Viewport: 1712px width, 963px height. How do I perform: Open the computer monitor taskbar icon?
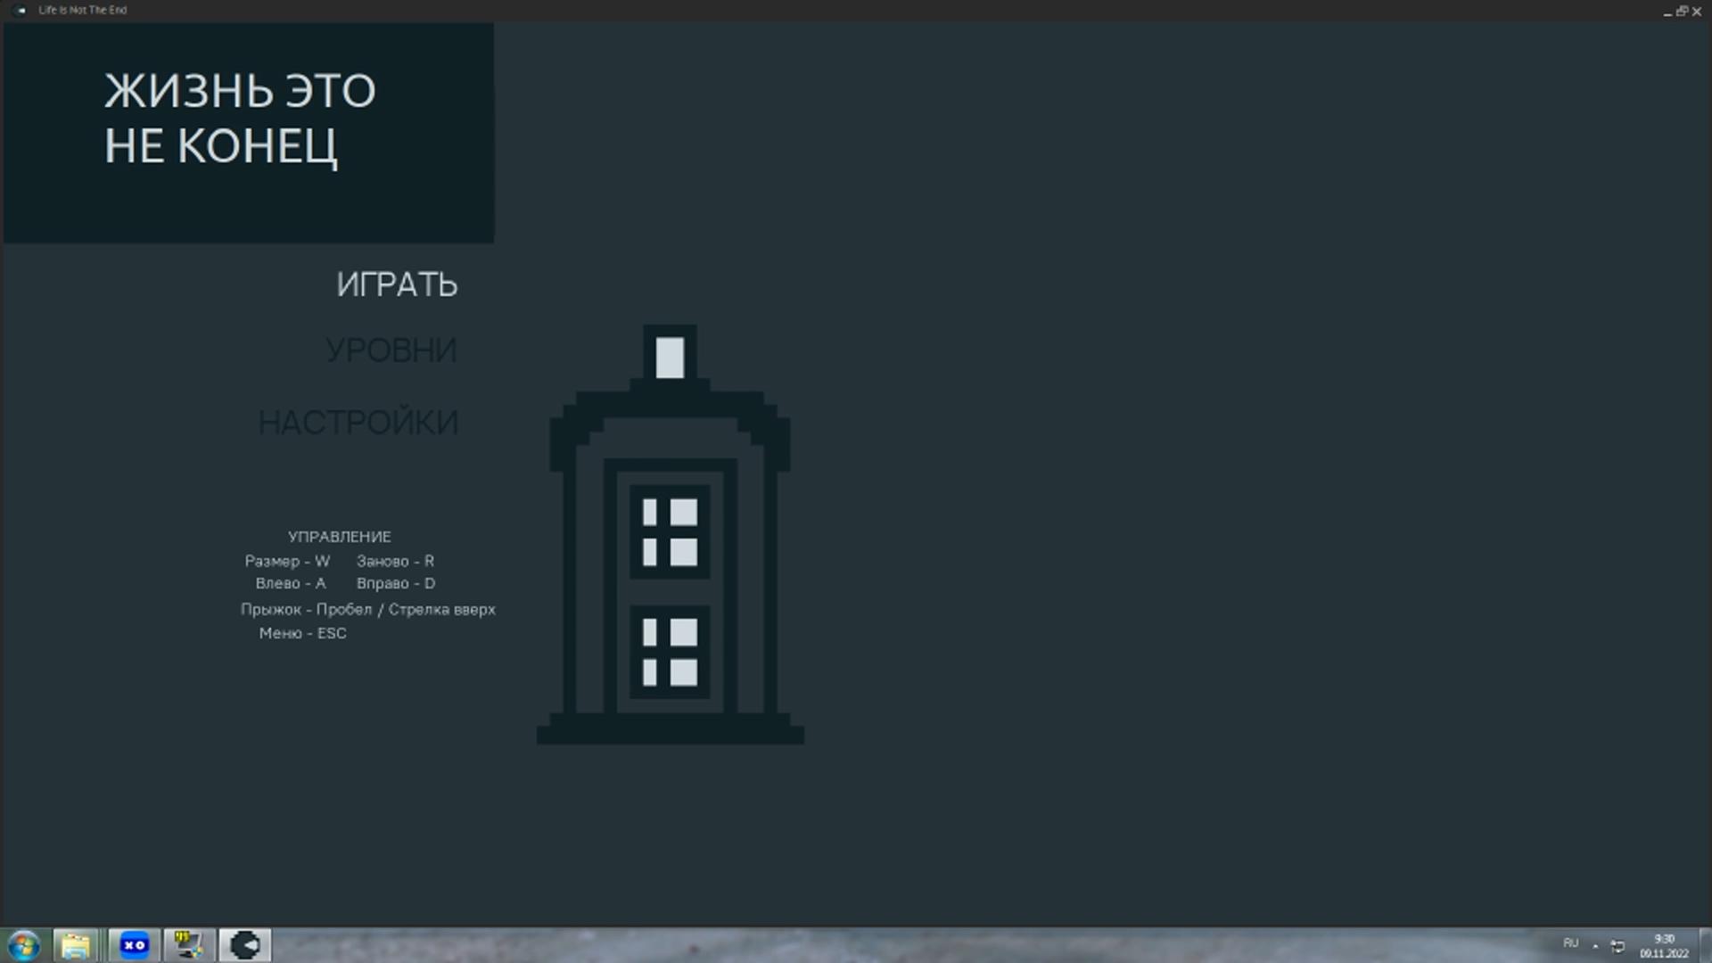point(189,945)
